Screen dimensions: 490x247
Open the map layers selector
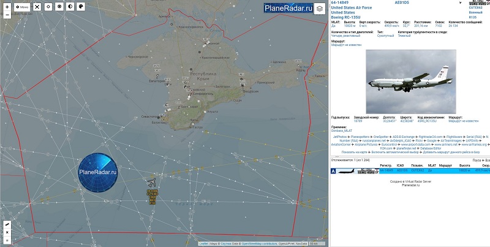coord(320,9)
